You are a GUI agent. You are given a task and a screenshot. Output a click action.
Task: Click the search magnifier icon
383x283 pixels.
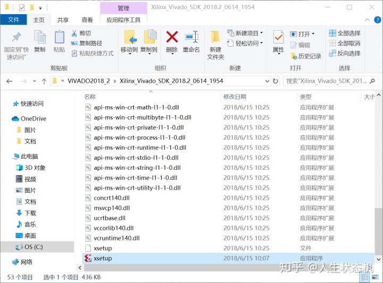tap(372, 81)
